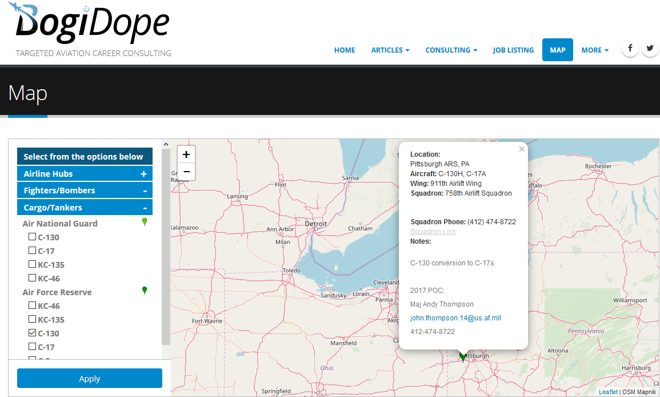This screenshot has height=397, width=660.
Task: Click the Air National Guard green pin
Action: [145, 222]
